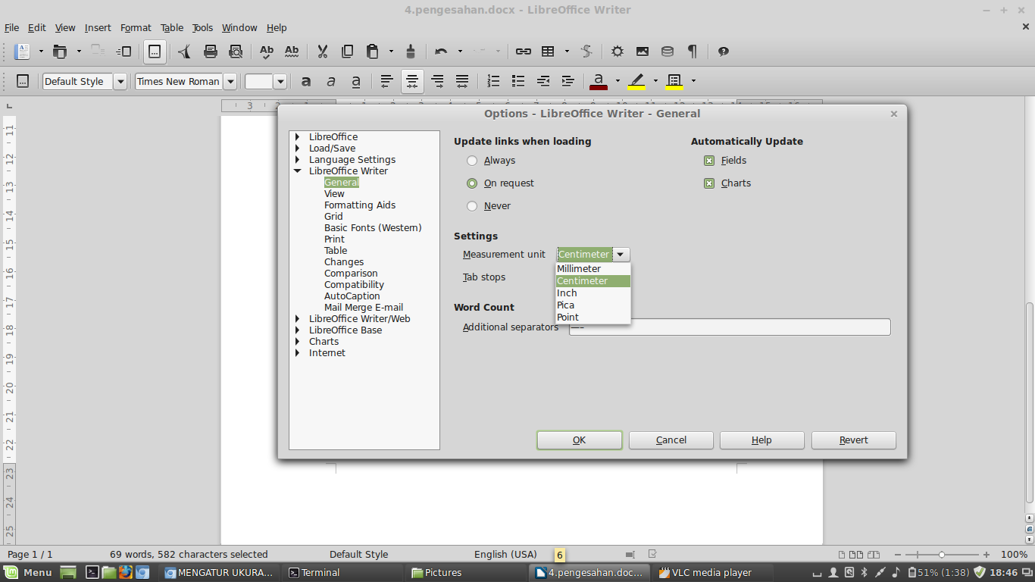Image resolution: width=1035 pixels, height=582 pixels.
Task: Apply Italic formatting
Action: (x=331, y=81)
